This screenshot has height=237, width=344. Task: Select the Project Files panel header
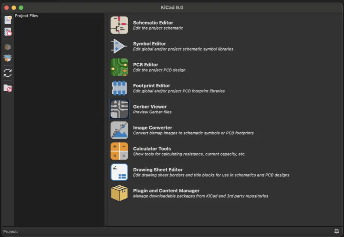[x=26, y=15]
